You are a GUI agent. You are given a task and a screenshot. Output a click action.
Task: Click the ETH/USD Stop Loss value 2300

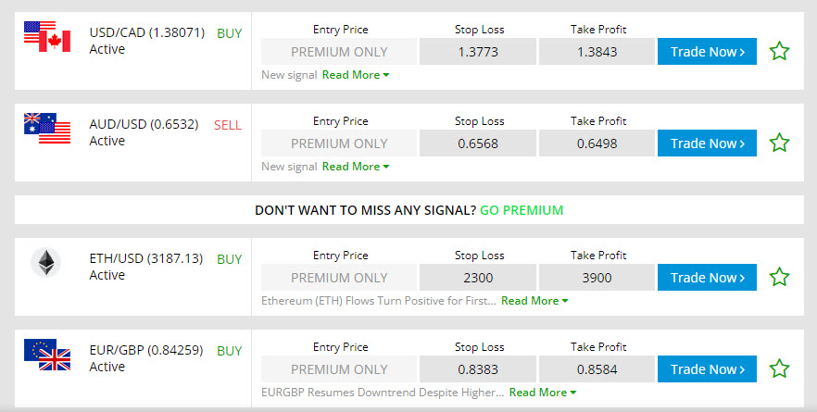(x=477, y=278)
